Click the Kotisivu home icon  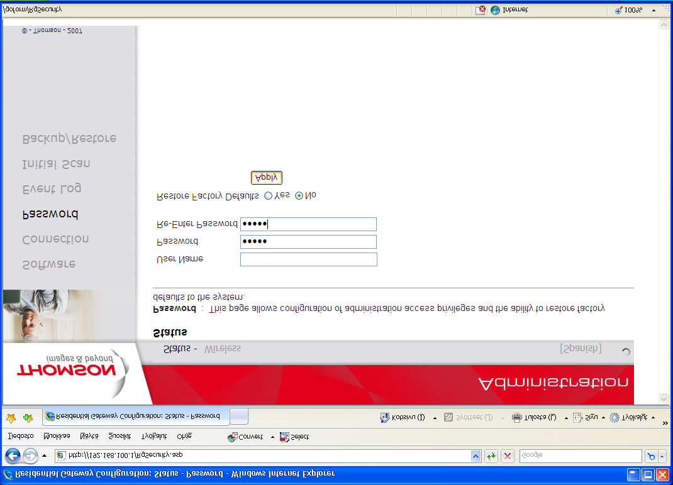[384, 417]
